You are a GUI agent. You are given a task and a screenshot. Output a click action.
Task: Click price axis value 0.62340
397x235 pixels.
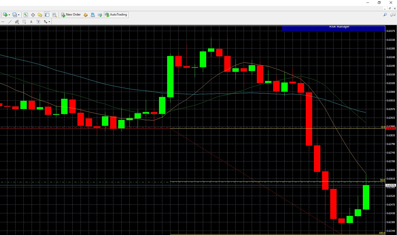391,231
